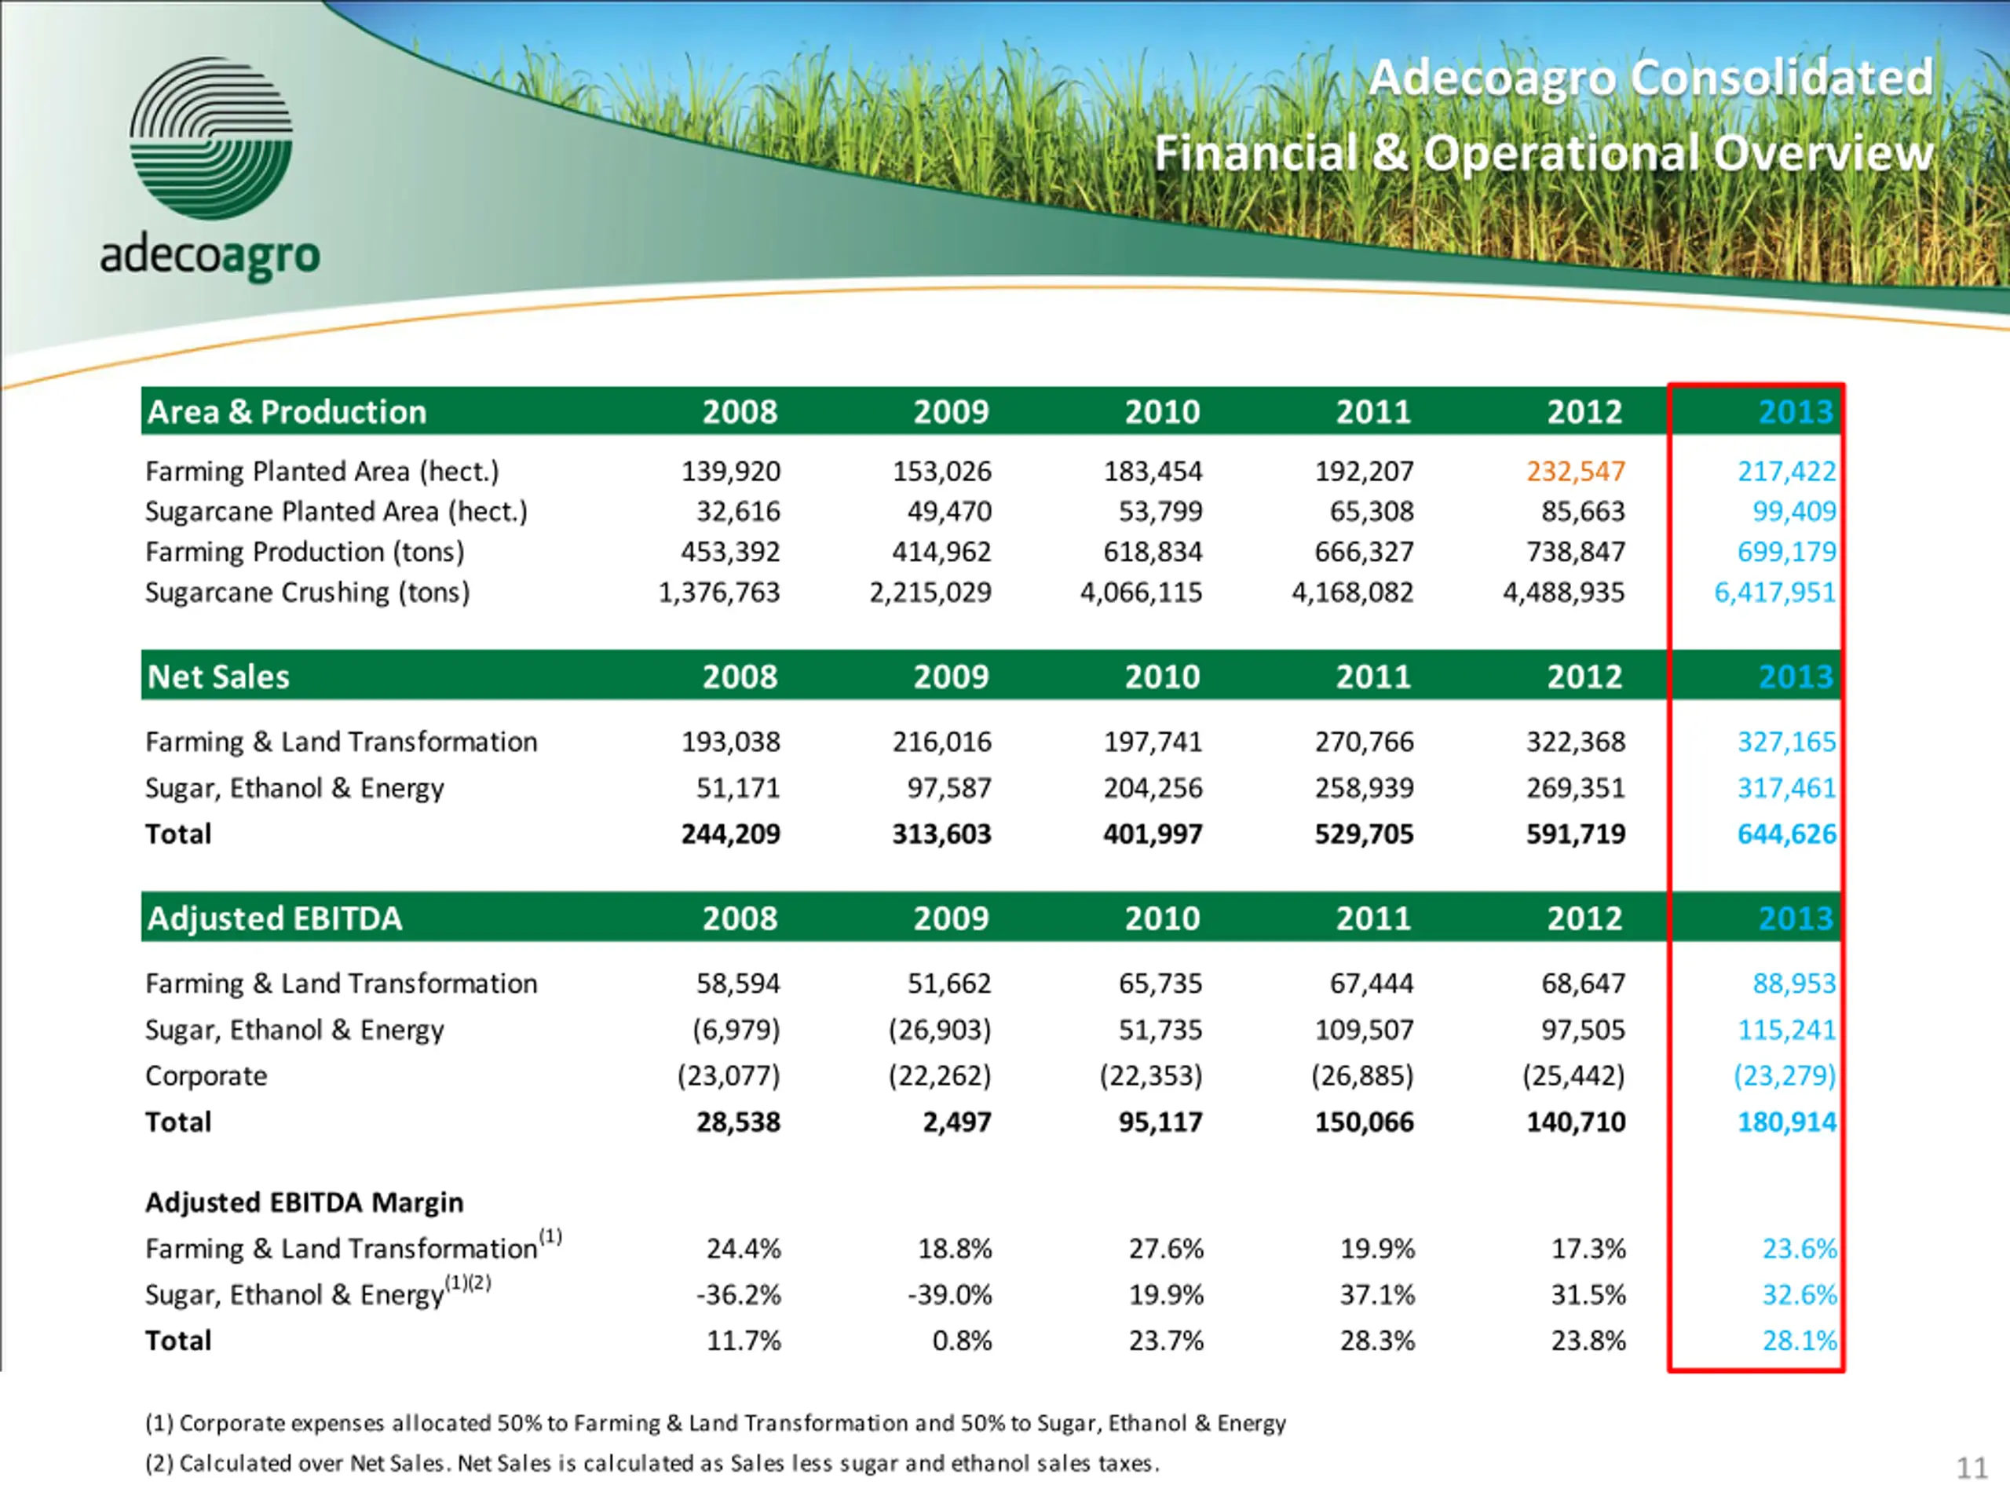The image size is (2010, 1507).
Task: Click the 2013 sugarcane crushing value 6,417,951
Action: [1774, 593]
